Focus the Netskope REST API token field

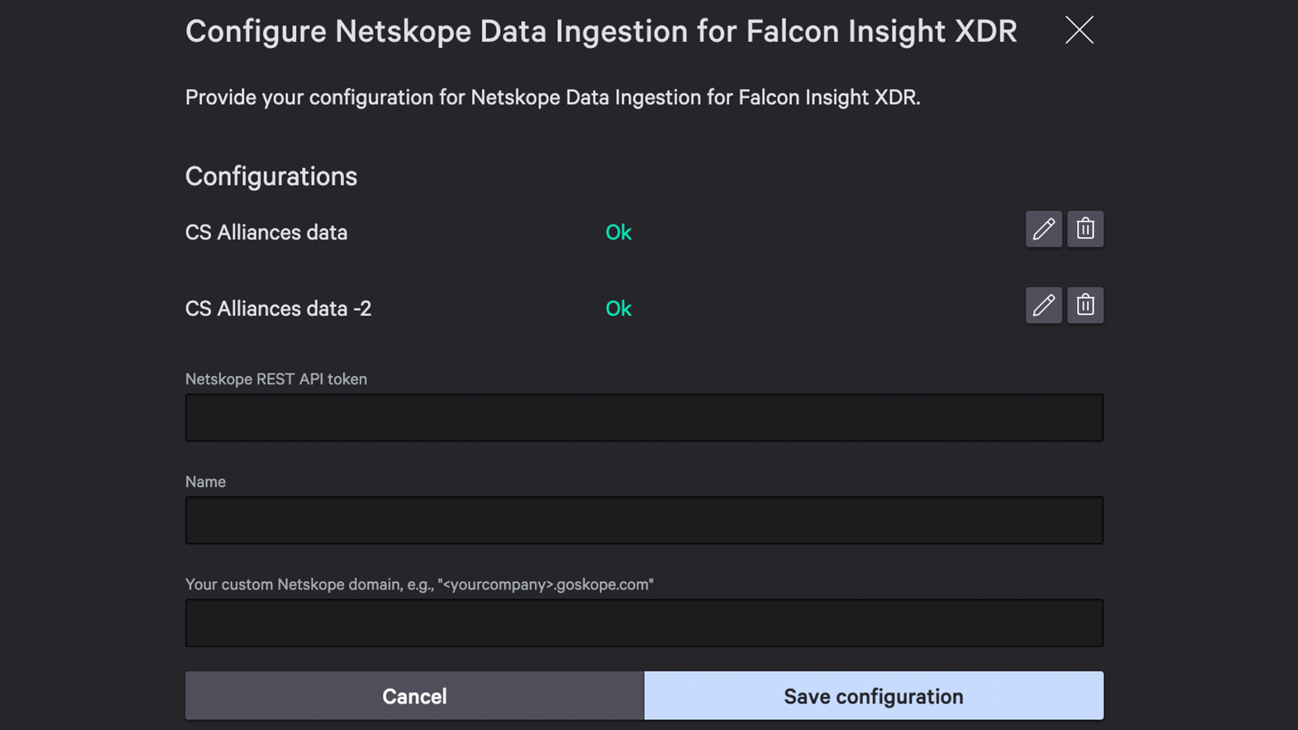pos(644,418)
